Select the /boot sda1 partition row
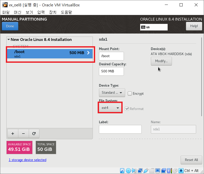204x174 pixels. point(50,54)
